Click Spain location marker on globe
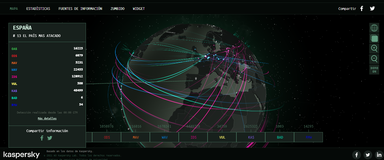The width and height of the screenshot is (384, 160). point(196,79)
